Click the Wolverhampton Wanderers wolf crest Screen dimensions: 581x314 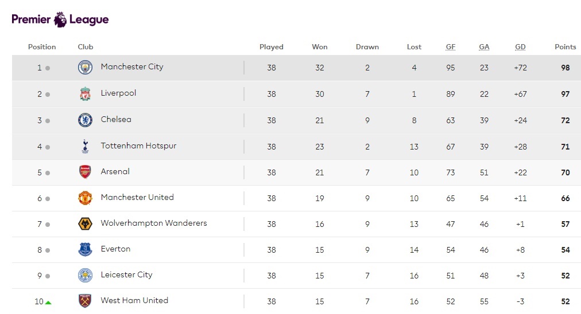click(x=85, y=224)
